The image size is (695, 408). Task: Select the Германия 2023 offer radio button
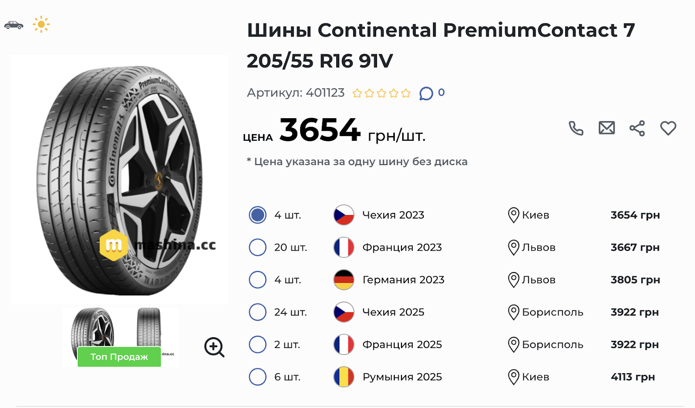[258, 280]
